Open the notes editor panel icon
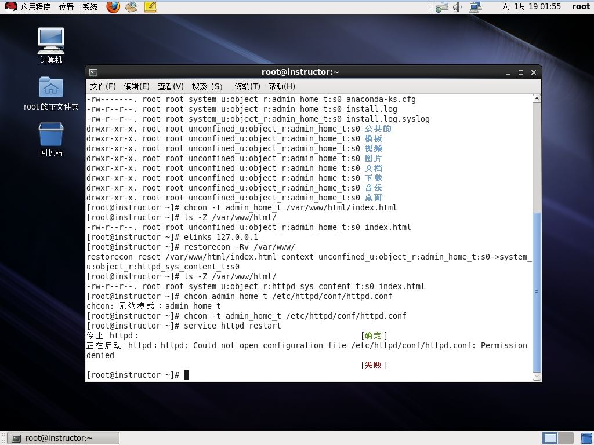 tap(150, 7)
